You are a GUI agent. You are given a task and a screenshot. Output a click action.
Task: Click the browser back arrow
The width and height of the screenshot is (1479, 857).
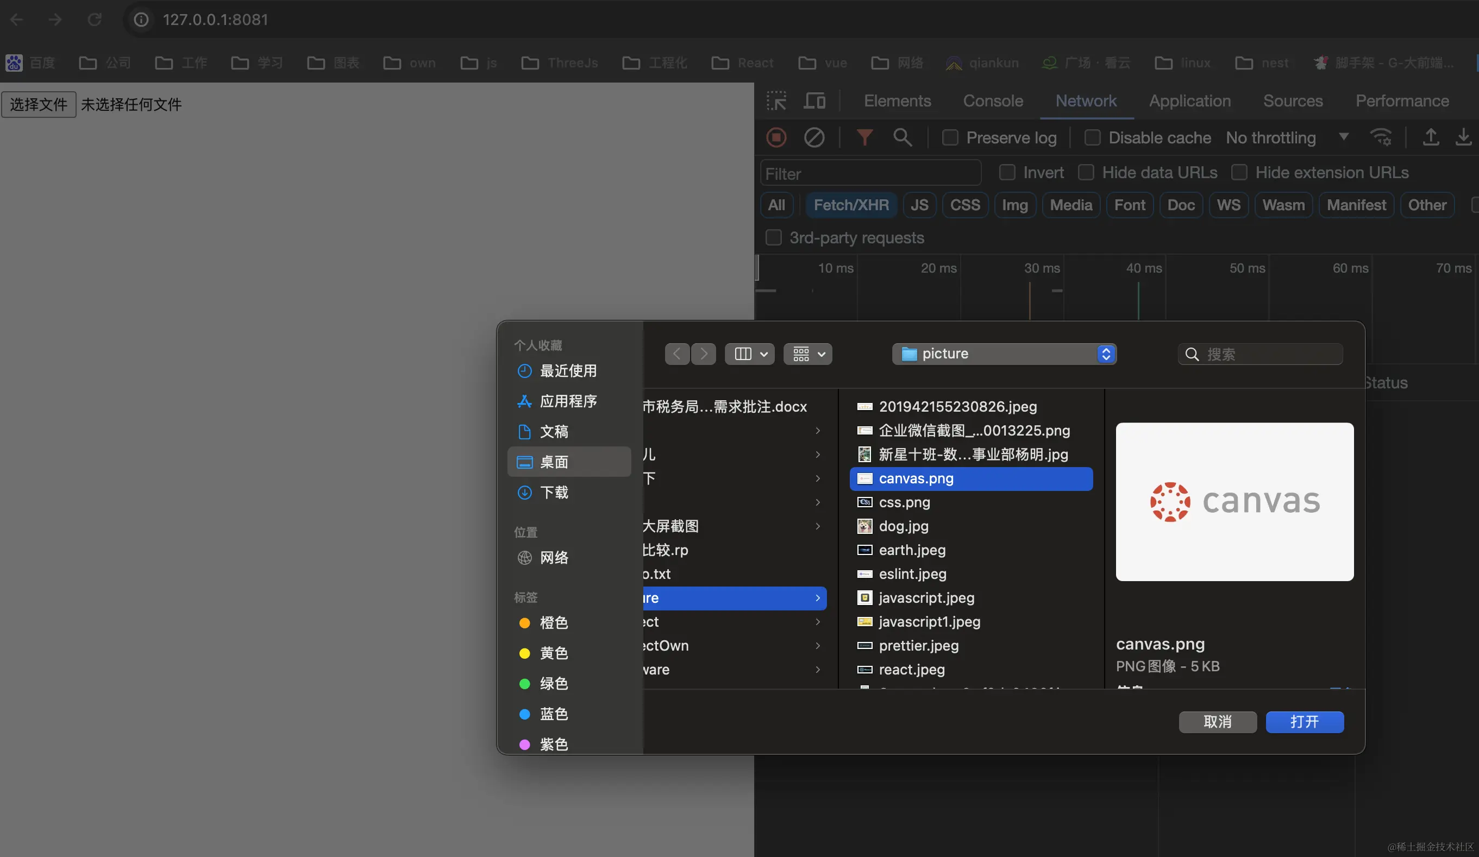click(16, 20)
